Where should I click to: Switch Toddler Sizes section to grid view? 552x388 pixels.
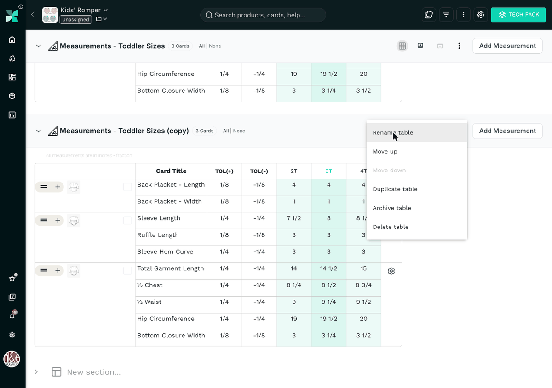coord(402,46)
